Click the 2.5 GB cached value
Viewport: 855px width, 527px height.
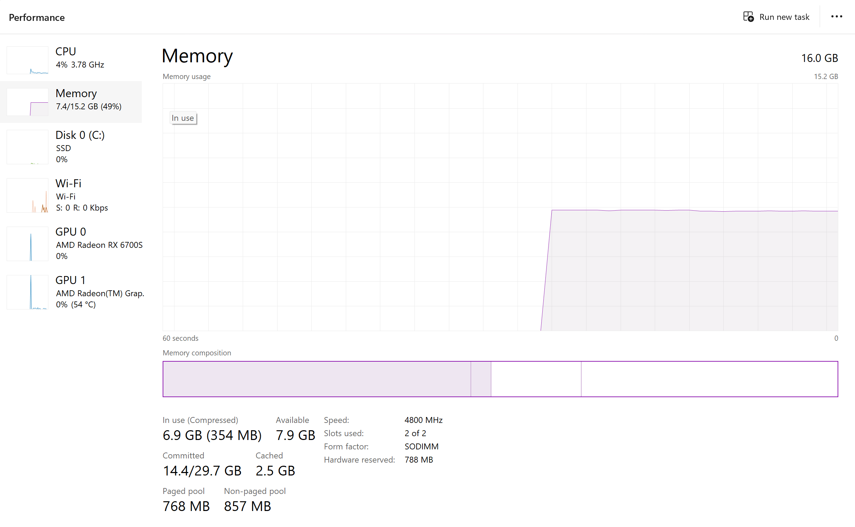(275, 471)
